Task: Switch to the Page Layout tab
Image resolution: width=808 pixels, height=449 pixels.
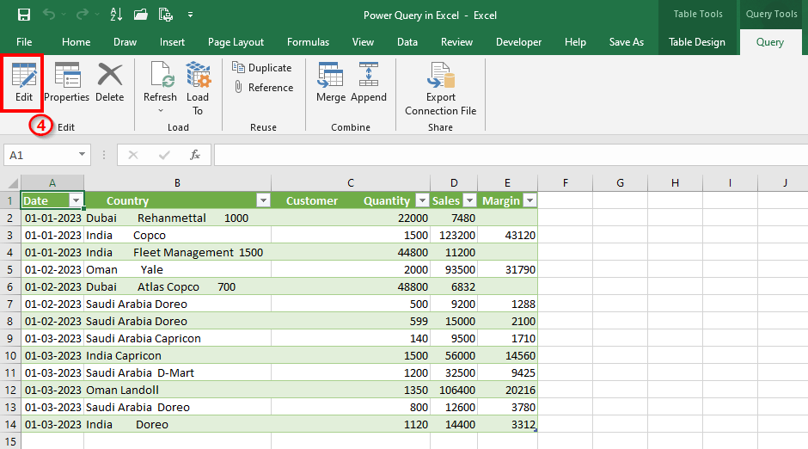Action: coord(236,42)
